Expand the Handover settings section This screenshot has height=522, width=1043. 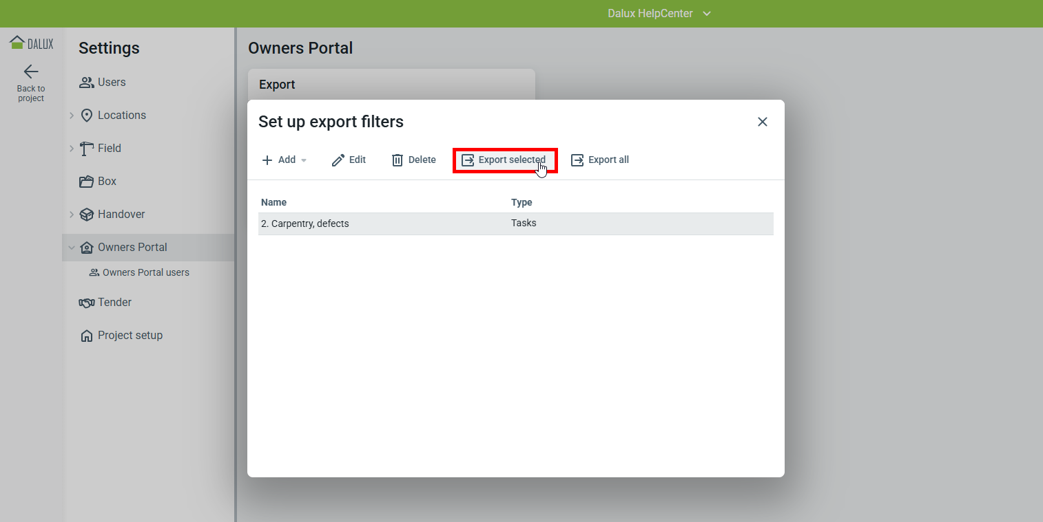tap(72, 215)
